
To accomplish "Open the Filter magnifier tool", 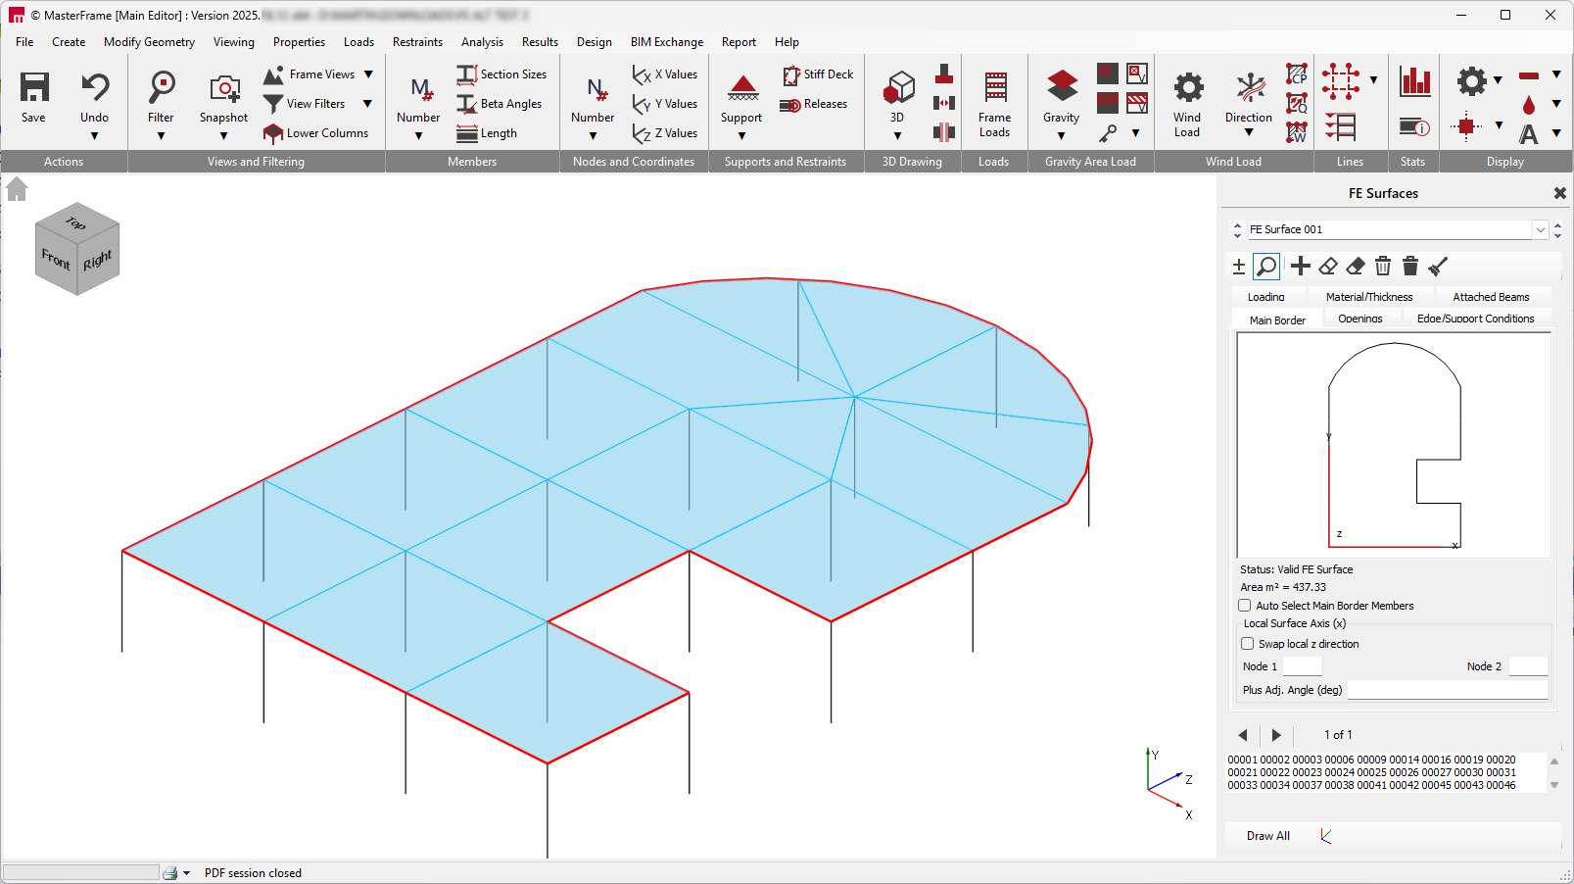I will [162, 87].
